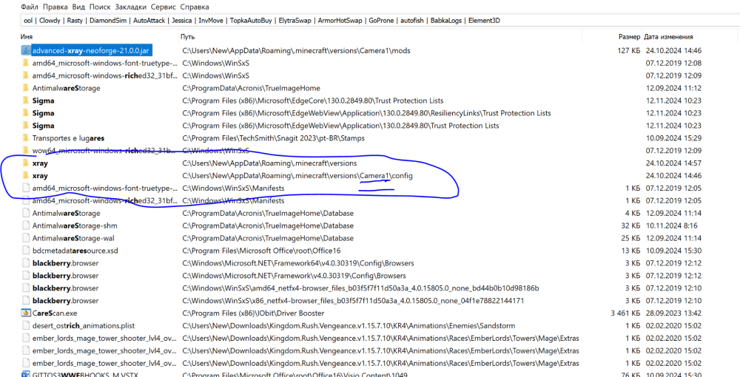
Task: Sort results by the Путь column header
Action: [187, 36]
